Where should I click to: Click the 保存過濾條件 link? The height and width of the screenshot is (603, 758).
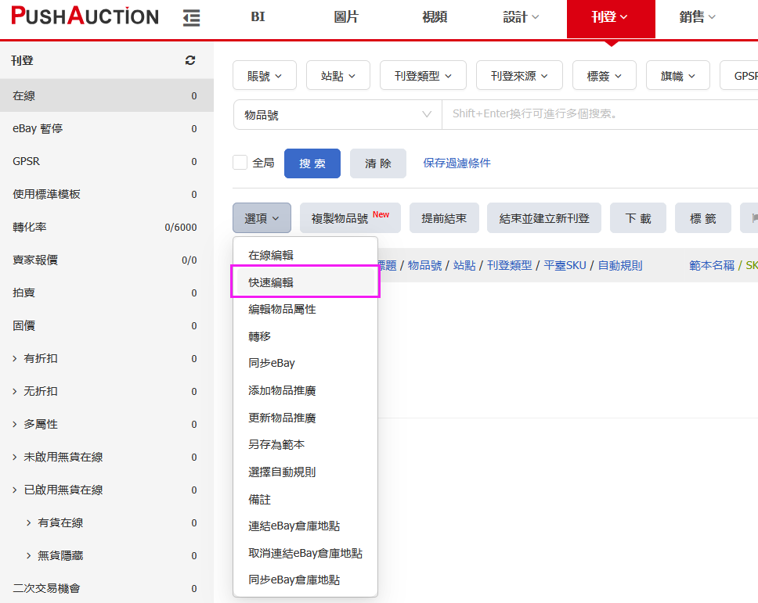(x=457, y=163)
